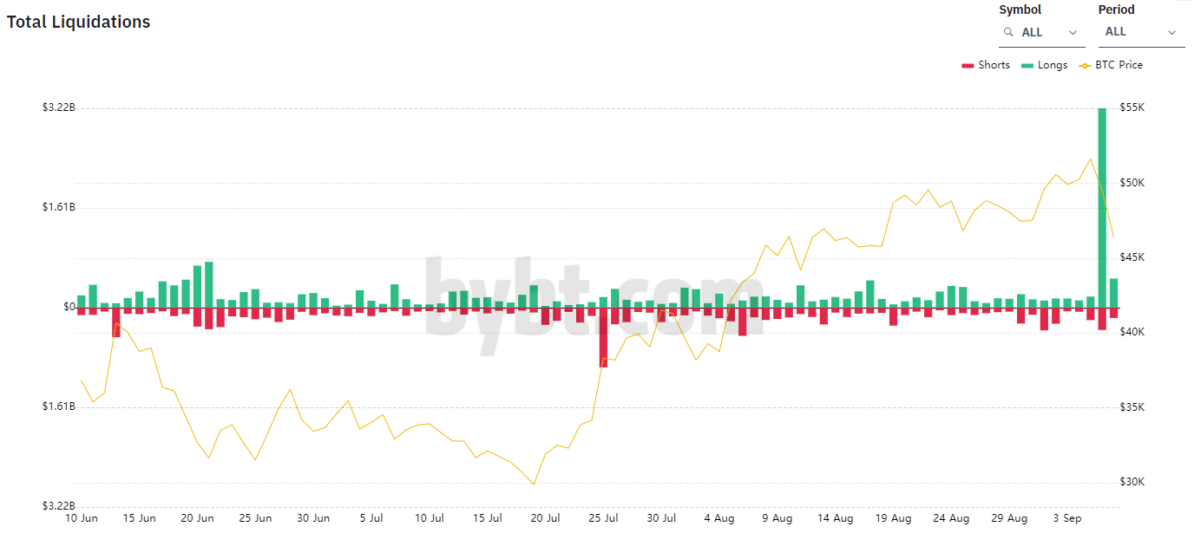Click the 9 Aug date label

point(777,518)
